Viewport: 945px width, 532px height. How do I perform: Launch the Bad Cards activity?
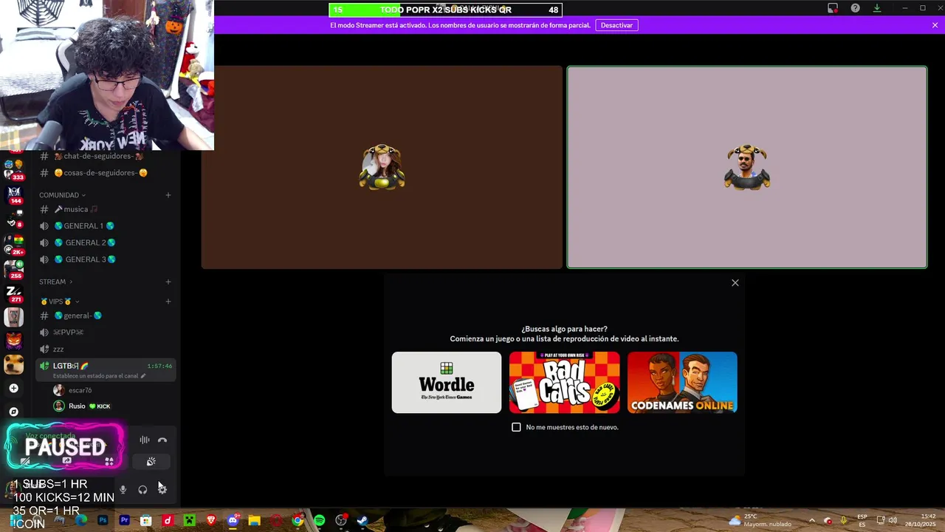pos(565,382)
